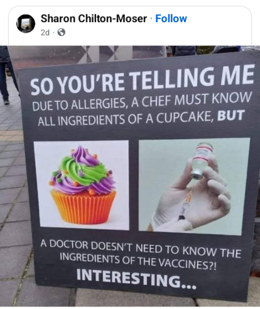Image resolution: width=260 pixels, height=309 pixels.
Task: Click the orange cupcake wrapper
Action: [84, 206]
